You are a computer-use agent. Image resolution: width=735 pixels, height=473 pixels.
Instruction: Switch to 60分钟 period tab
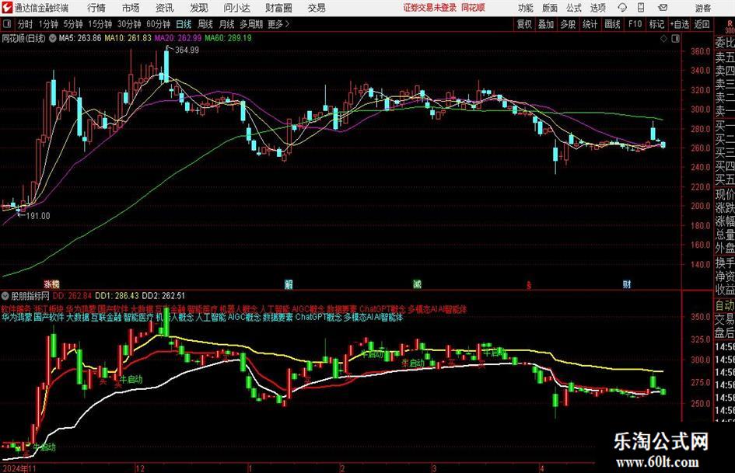158,24
